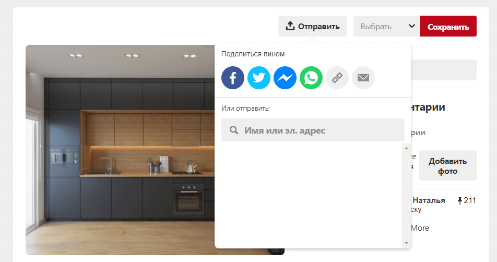Image resolution: width=497 pixels, height=262 pixels.
Task: Click the chevron arrow beside Выбрать
Action: tap(411, 26)
